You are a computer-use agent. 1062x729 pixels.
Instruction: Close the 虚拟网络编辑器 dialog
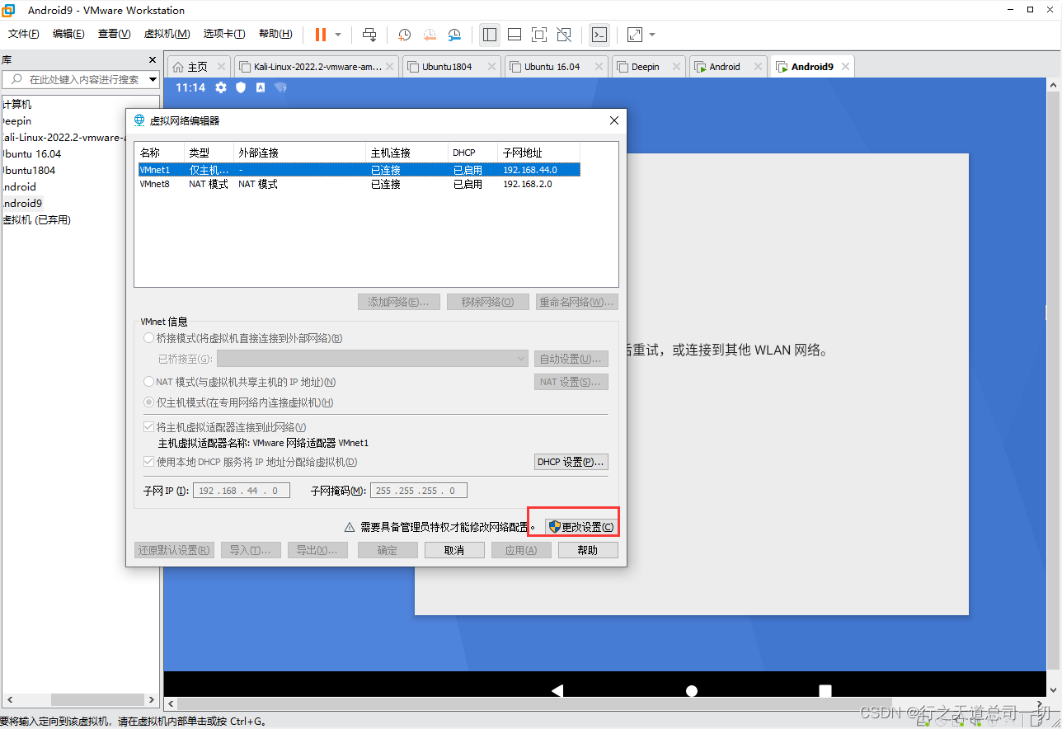tap(613, 120)
